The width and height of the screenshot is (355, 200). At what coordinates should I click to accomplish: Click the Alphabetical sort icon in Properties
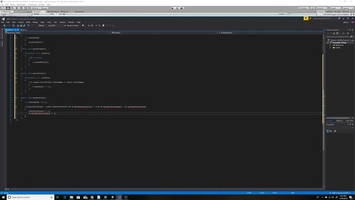(331, 131)
